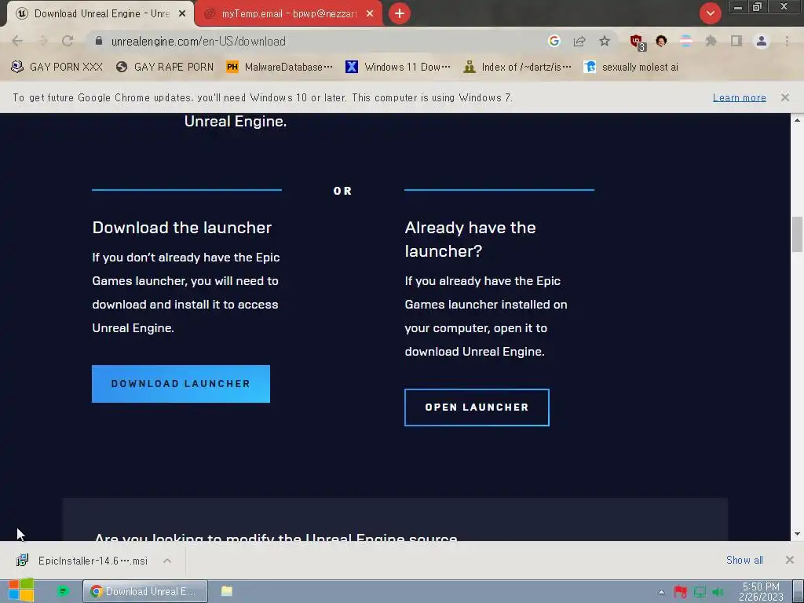The height and width of the screenshot is (603, 804).
Task: Close the myTemp.email tab
Action: click(x=370, y=14)
